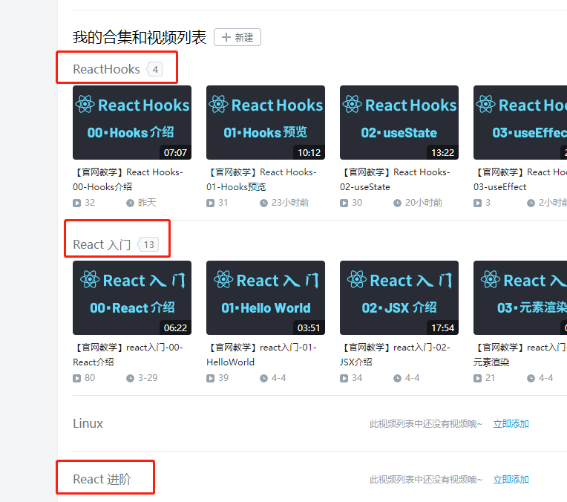Click play count icon beside 80
The width and height of the screenshot is (567, 502).
click(x=76, y=378)
